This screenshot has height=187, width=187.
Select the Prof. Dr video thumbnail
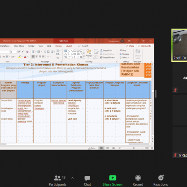[180, 45]
